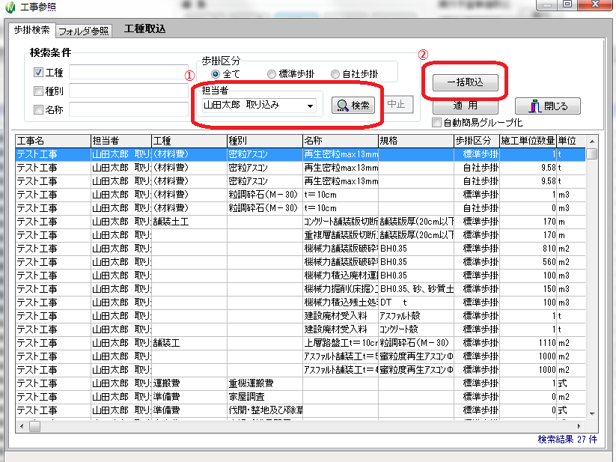The image size is (616, 462).
Task: Click the 中止 button
Action: click(x=397, y=105)
